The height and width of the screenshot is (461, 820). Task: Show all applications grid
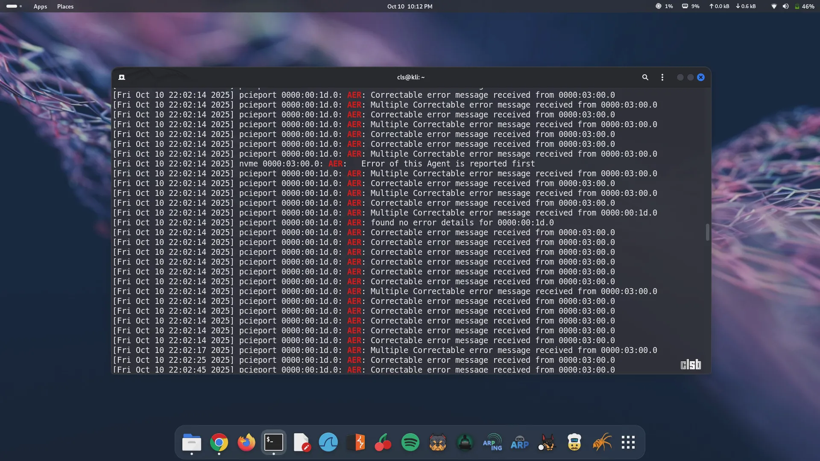[628, 443]
